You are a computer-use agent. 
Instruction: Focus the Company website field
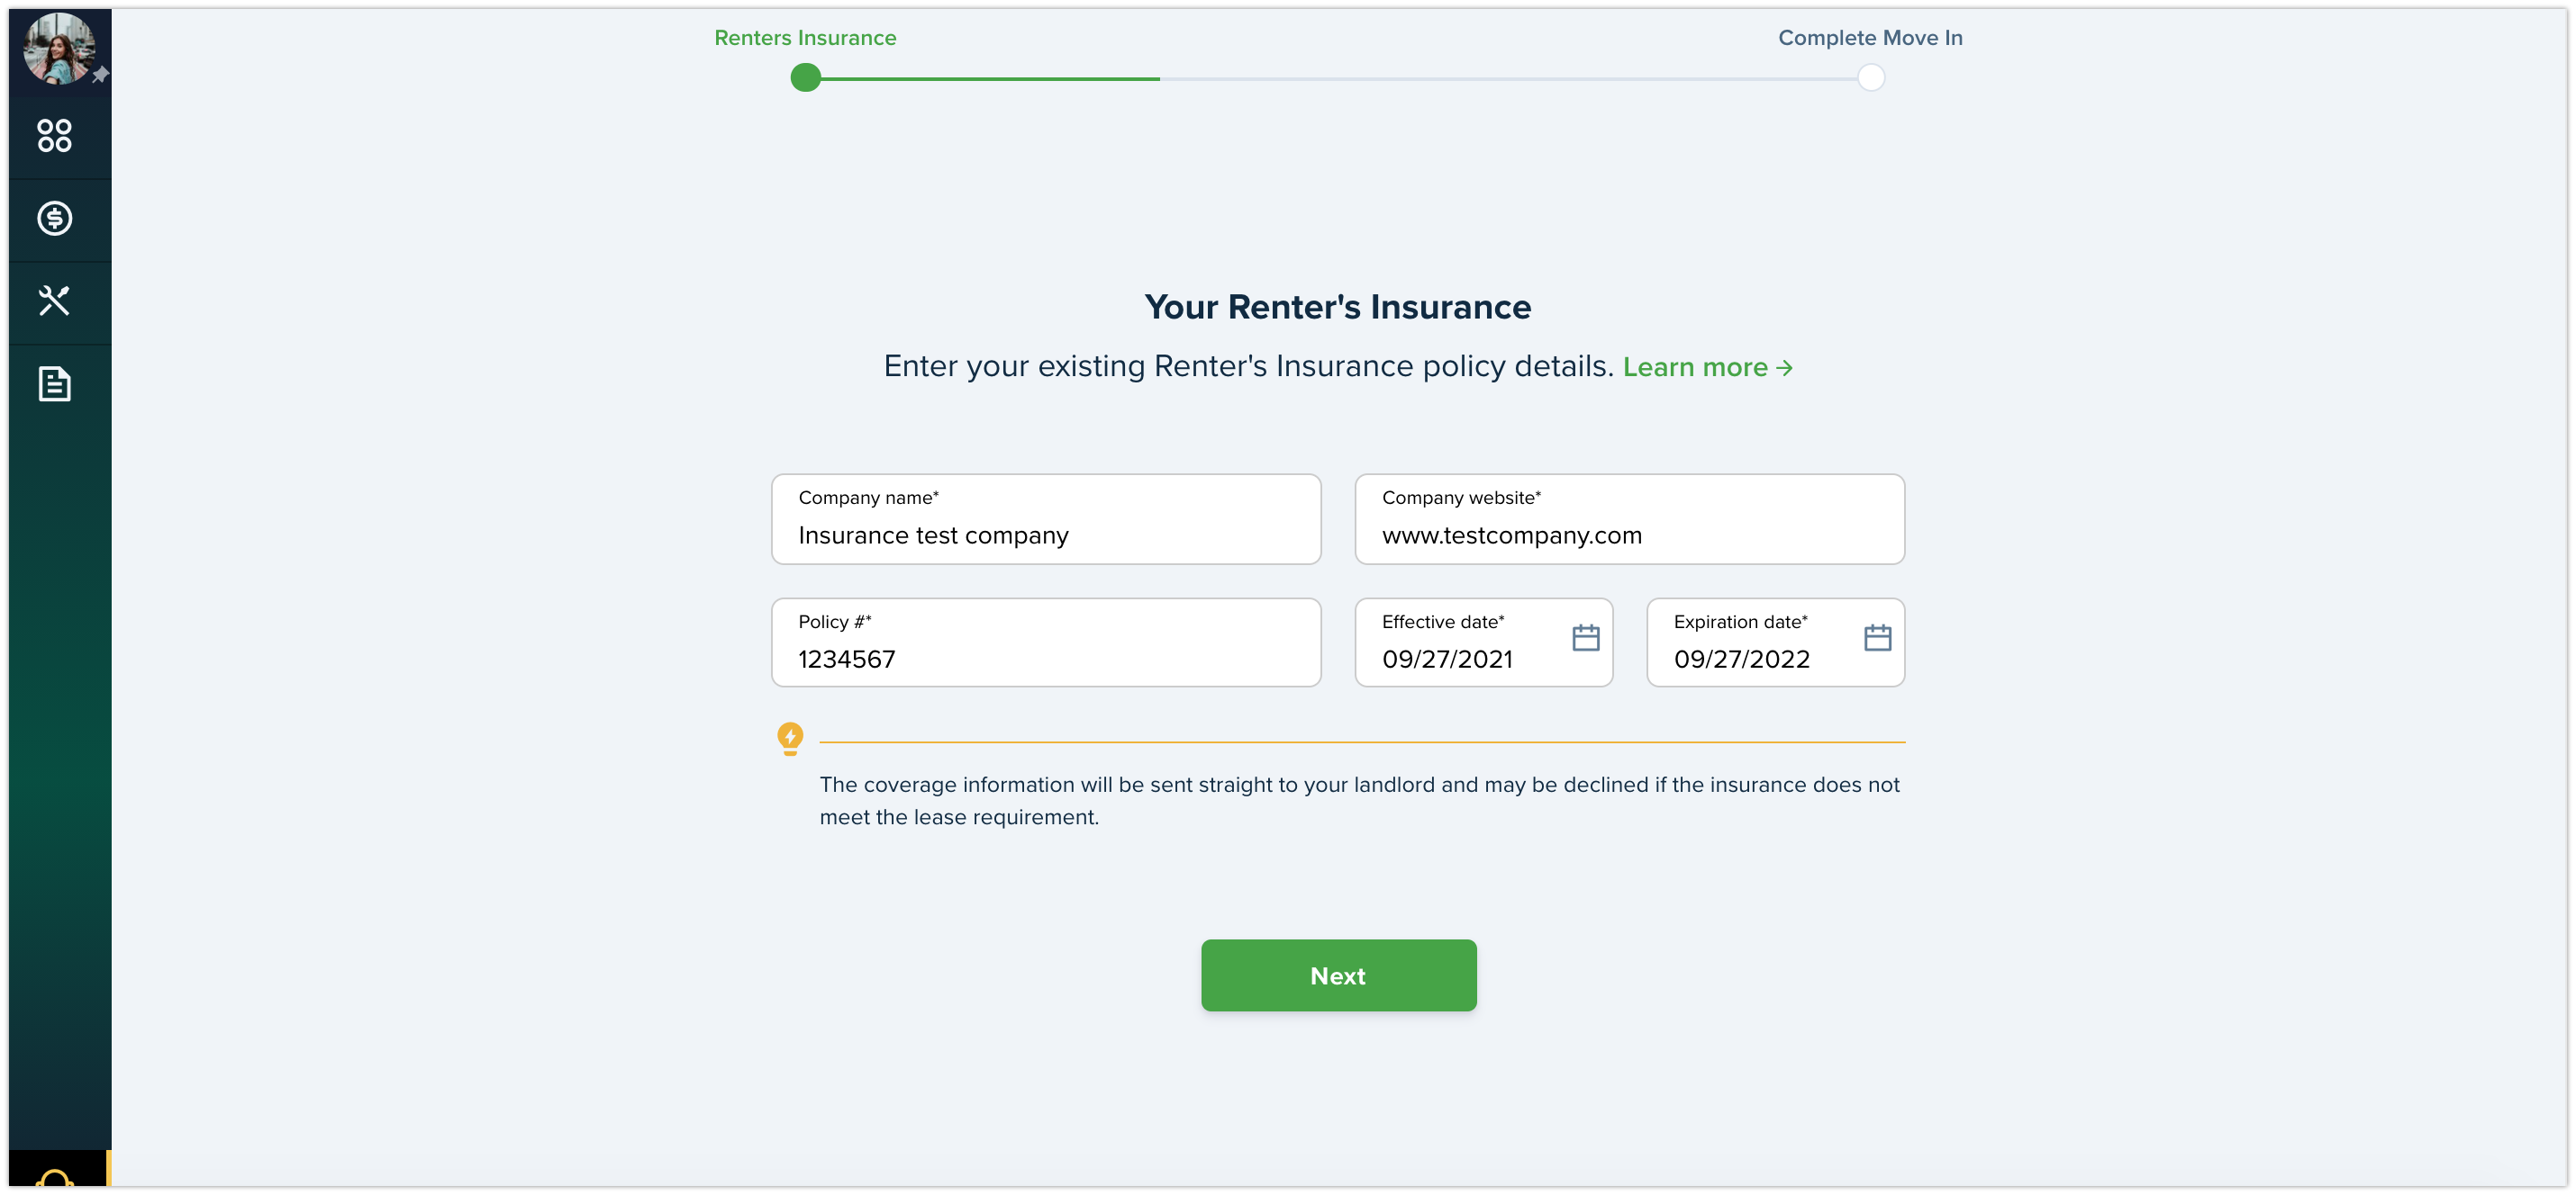coord(1630,519)
